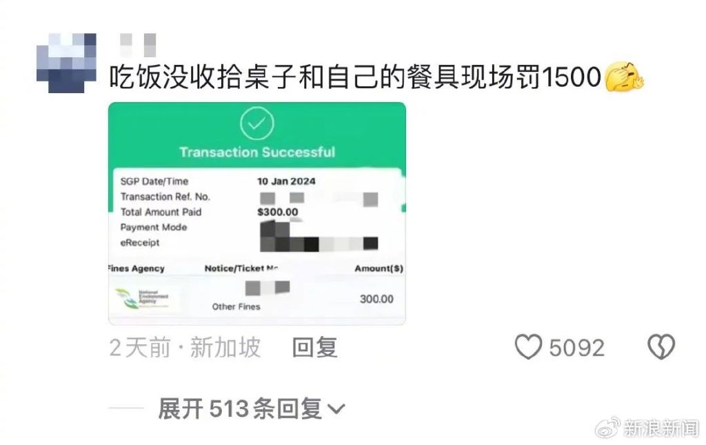Viewport: 706px width, 445px height.
Task: Reply via the 回复 button
Action: [x=314, y=347]
